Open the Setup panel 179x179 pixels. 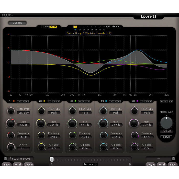point(166,137)
